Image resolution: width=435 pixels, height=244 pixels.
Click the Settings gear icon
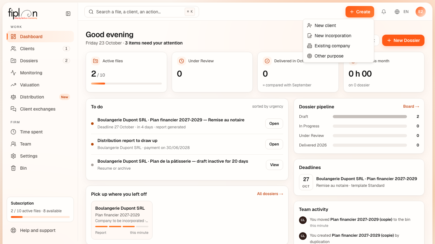click(13, 156)
